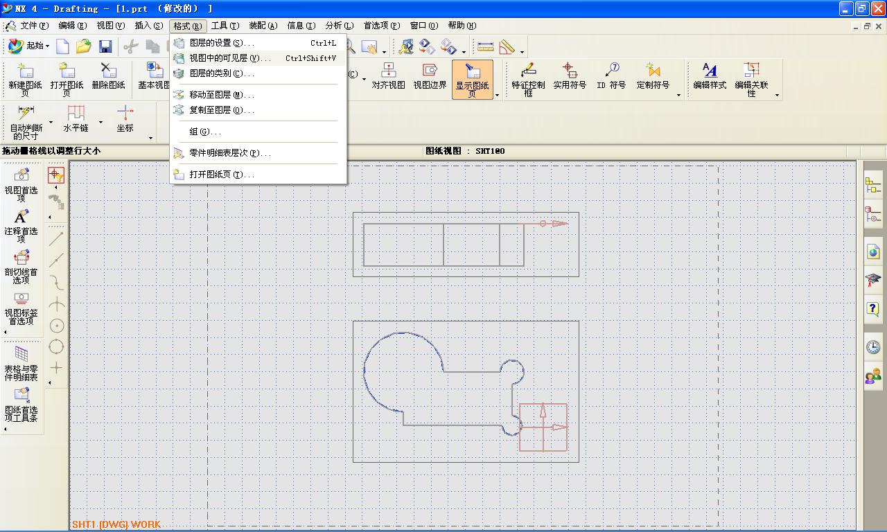The image size is (887, 532).
Task: Open the 视图 (View) menu
Action: [x=110, y=26]
